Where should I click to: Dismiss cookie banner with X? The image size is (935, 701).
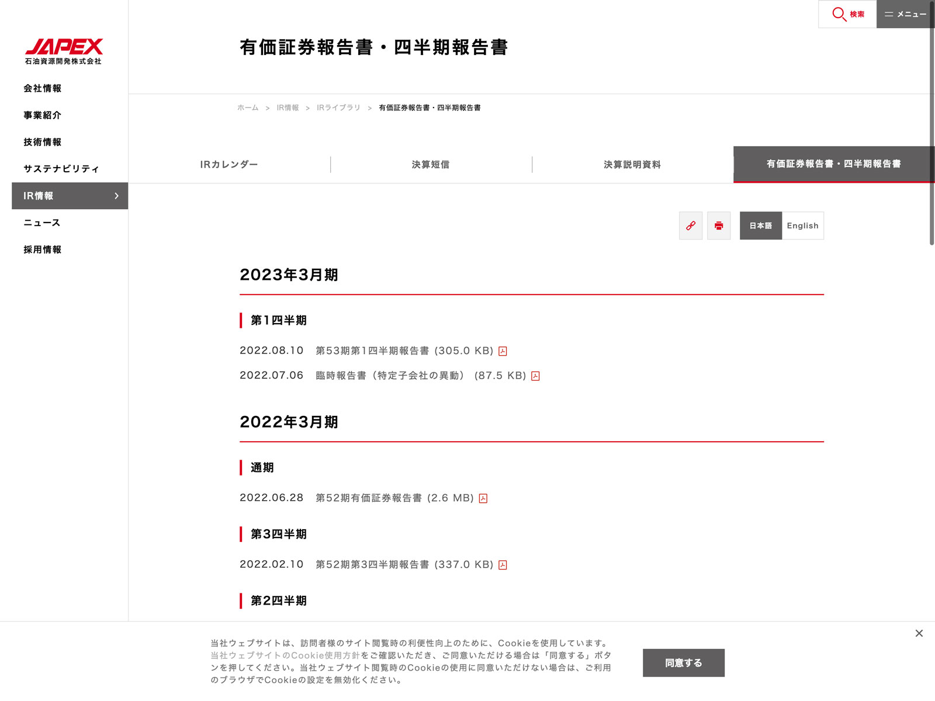pyautogui.click(x=919, y=633)
